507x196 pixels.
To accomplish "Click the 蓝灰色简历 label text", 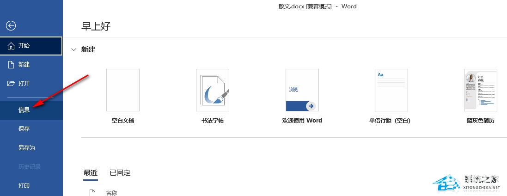I will coord(481,121).
